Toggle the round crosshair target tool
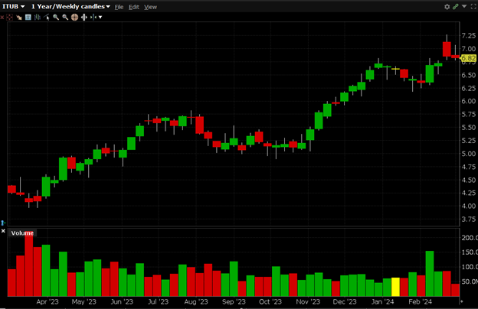This screenshot has width=478, height=309. [75, 18]
